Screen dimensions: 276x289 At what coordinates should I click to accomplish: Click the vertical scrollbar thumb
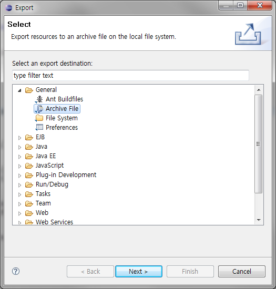(x=259, y=144)
